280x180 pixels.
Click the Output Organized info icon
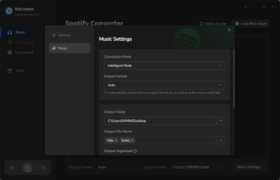(x=135, y=151)
